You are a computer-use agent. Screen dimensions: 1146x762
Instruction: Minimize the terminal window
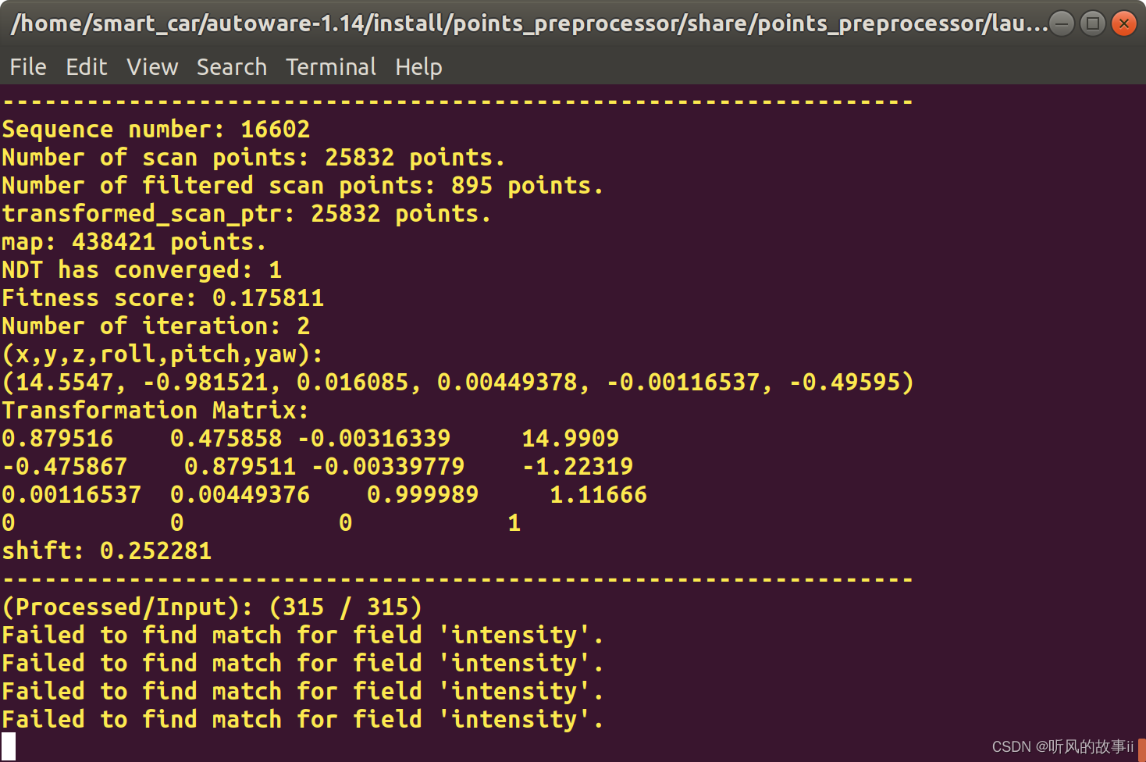pos(1062,24)
